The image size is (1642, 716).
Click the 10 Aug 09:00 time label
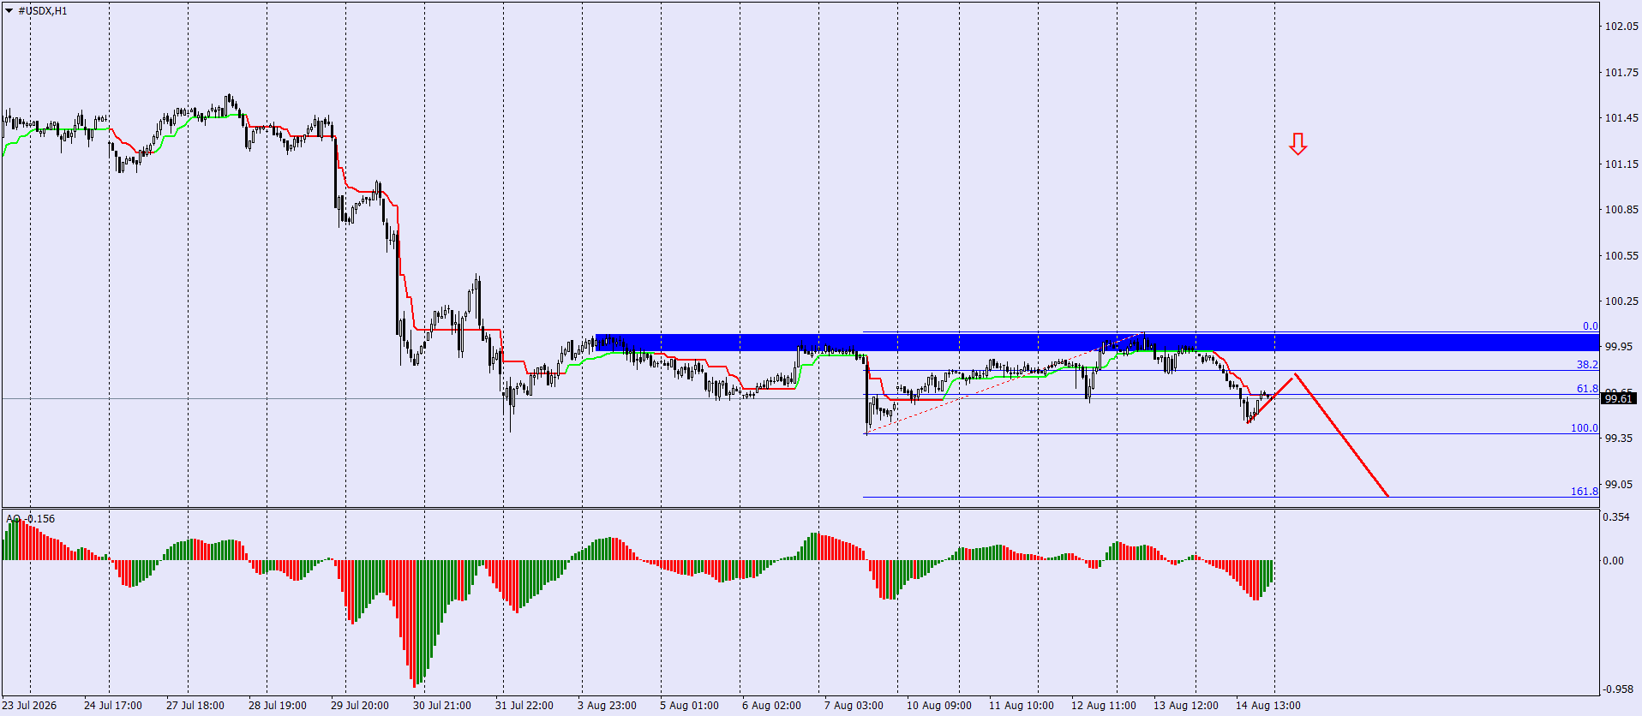click(939, 706)
